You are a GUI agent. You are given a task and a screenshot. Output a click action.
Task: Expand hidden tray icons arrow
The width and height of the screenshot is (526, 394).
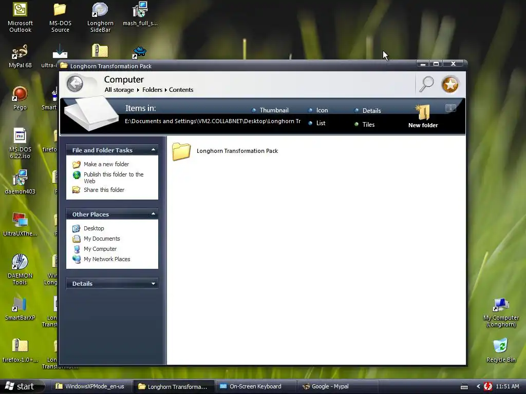click(478, 386)
